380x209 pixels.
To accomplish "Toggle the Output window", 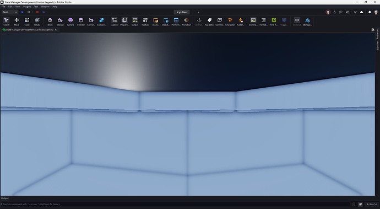I will point(135,22).
